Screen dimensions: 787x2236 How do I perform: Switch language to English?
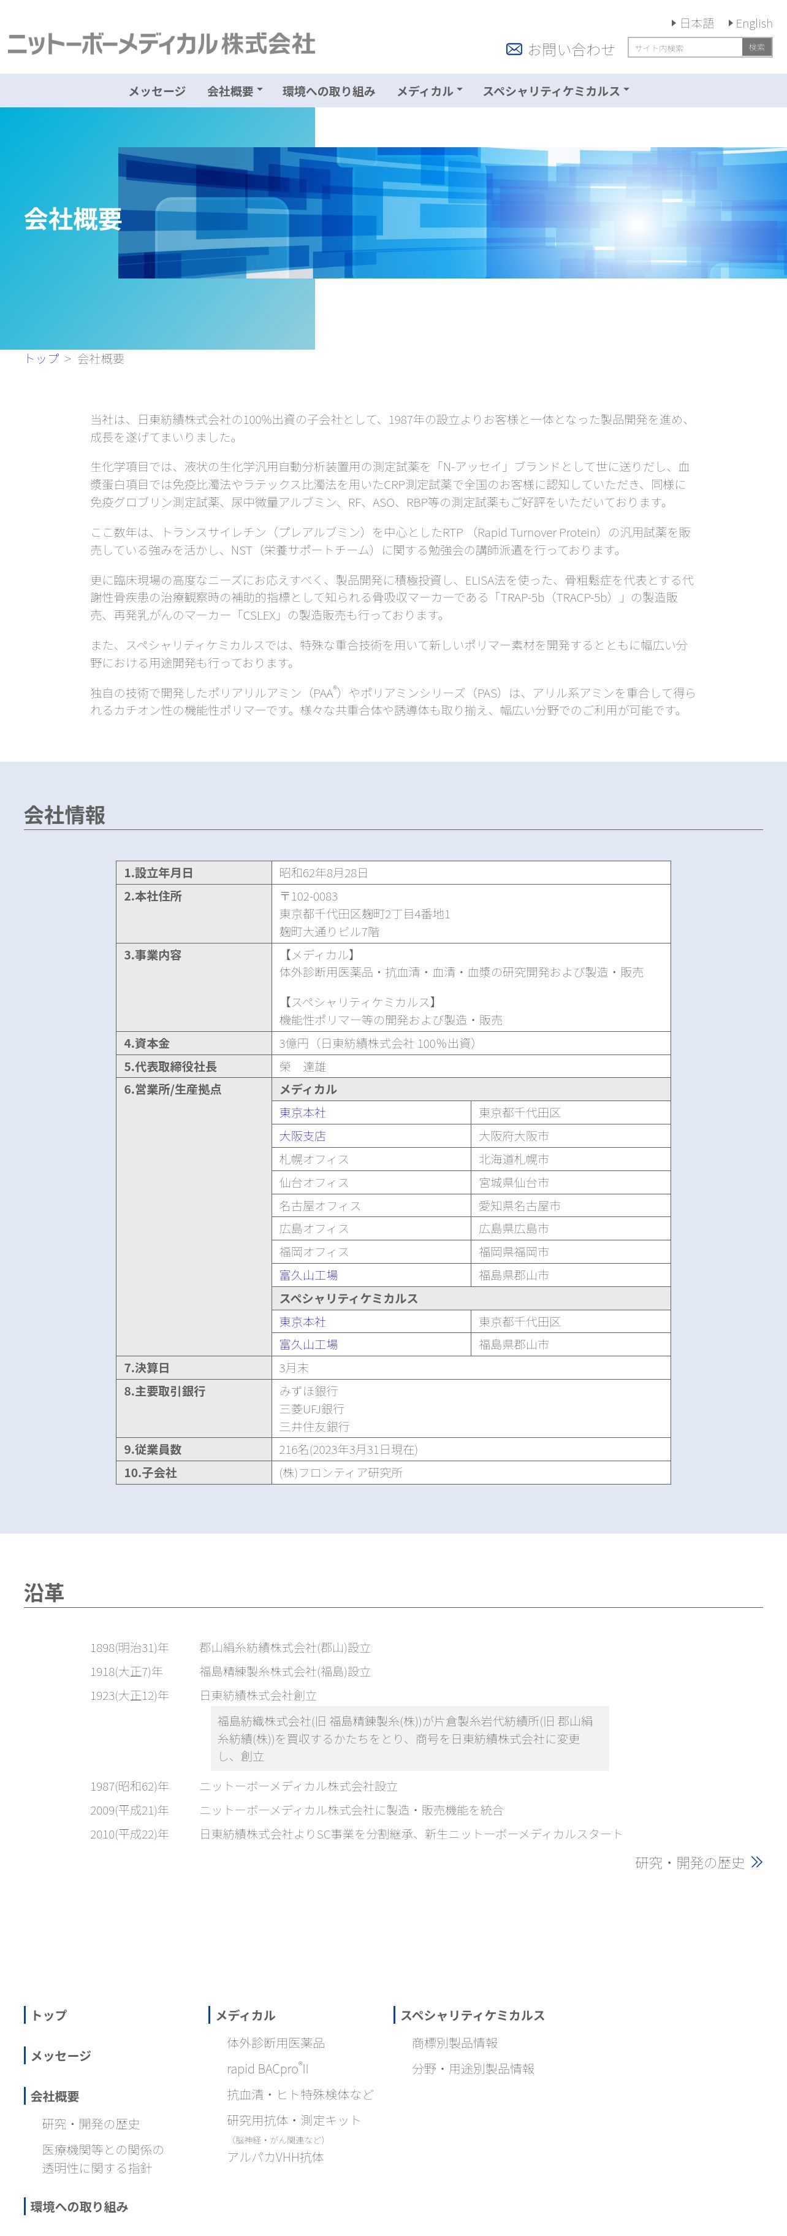751,23
